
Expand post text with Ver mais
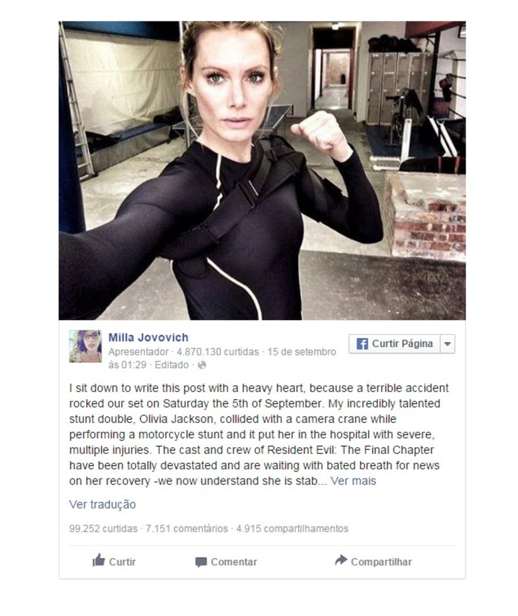353,481
